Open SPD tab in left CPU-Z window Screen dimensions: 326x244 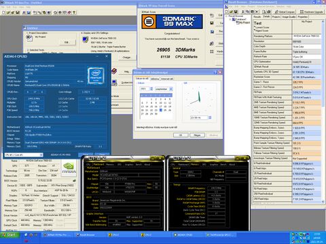(x=120, y=164)
